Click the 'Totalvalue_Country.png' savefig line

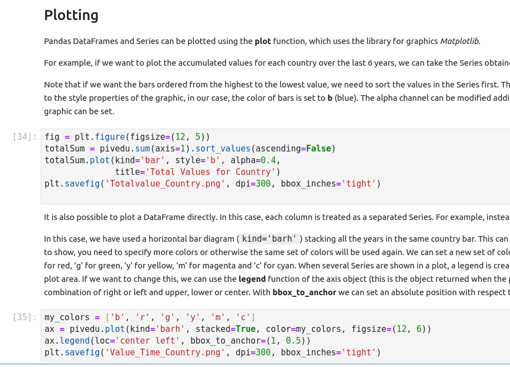click(212, 184)
